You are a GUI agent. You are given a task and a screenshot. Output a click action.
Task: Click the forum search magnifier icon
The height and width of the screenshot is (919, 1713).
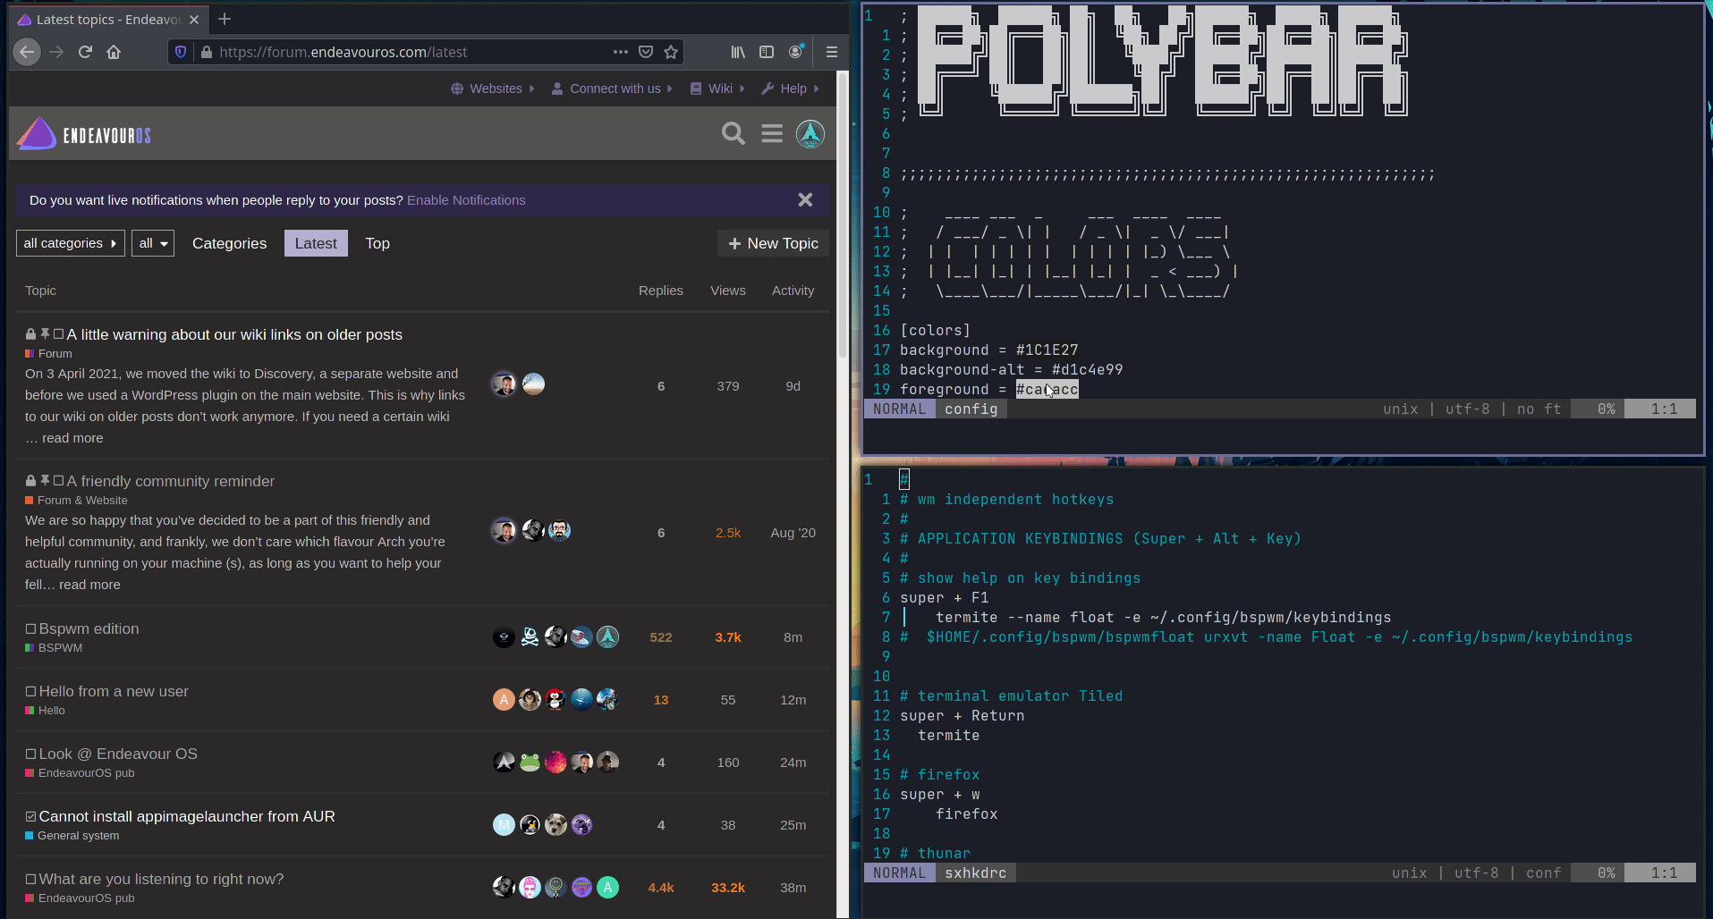[x=733, y=134]
